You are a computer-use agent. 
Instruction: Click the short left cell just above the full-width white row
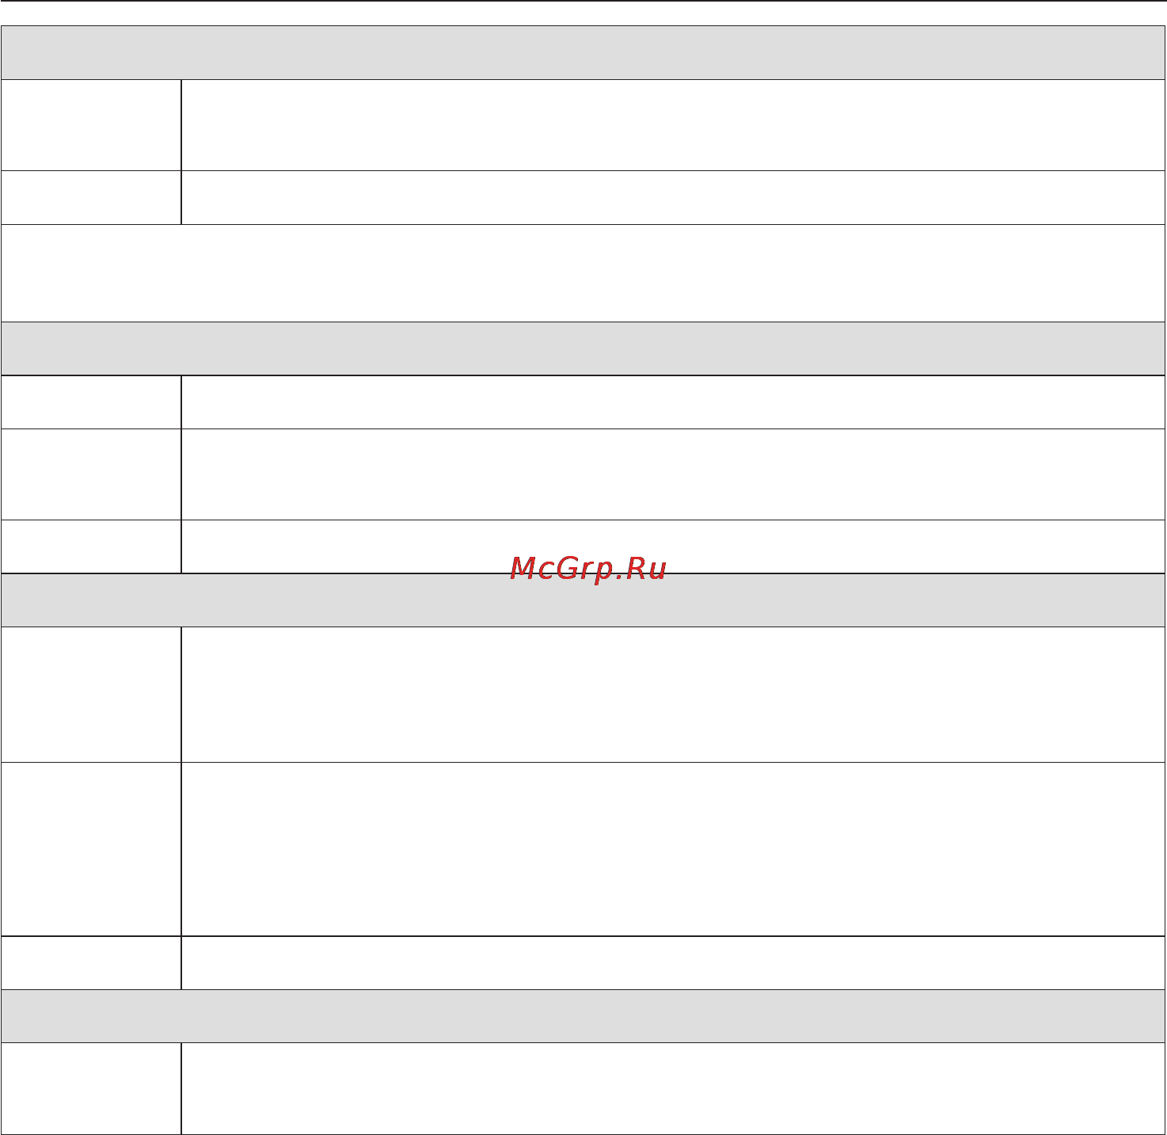[x=91, y=198]
